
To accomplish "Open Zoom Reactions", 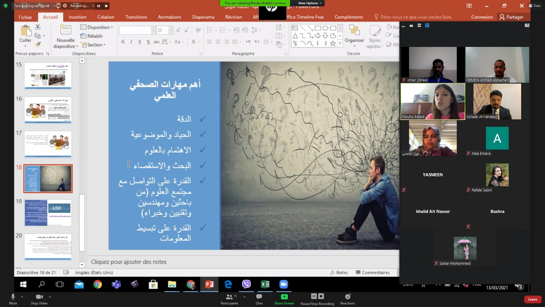I will pyautogui.click(x=347, y=298).
